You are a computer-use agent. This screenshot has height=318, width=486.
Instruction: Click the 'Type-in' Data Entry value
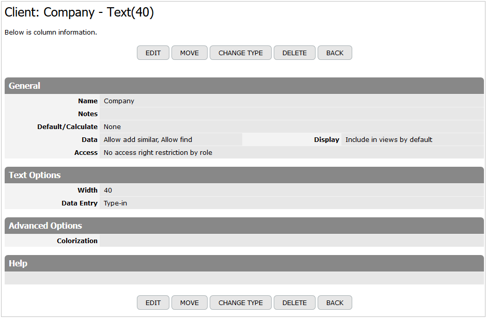click(115, 203)
